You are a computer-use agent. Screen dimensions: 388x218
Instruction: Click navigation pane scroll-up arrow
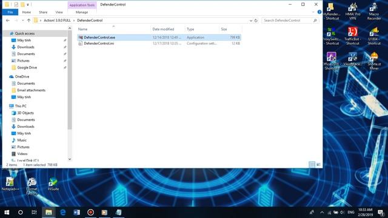tap(70, 28)
